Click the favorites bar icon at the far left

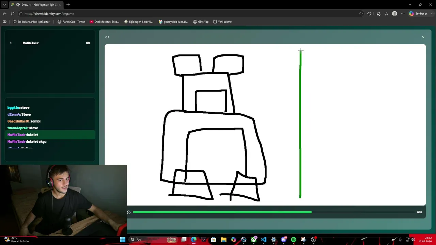click(x=4, y=22)
